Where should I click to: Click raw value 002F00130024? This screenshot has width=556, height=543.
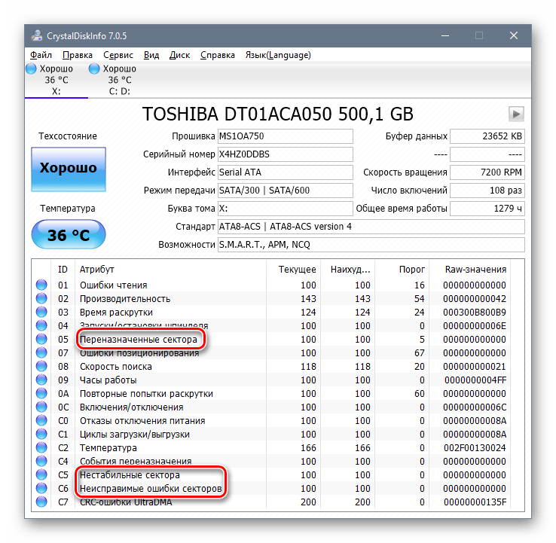tap(475, 447)
